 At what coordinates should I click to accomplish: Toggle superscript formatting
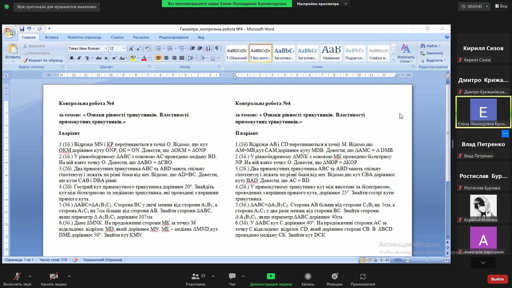point(114,58)
